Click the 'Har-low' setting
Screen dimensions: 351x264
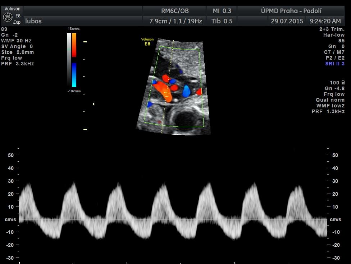point(334,35)
